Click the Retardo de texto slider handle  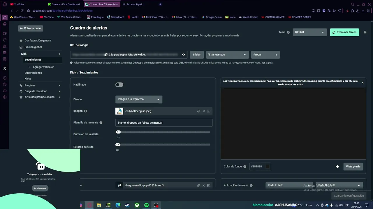click(118, 145)
